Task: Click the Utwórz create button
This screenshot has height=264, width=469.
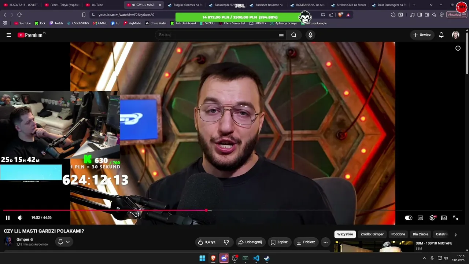Action: [x=422, y=35]
